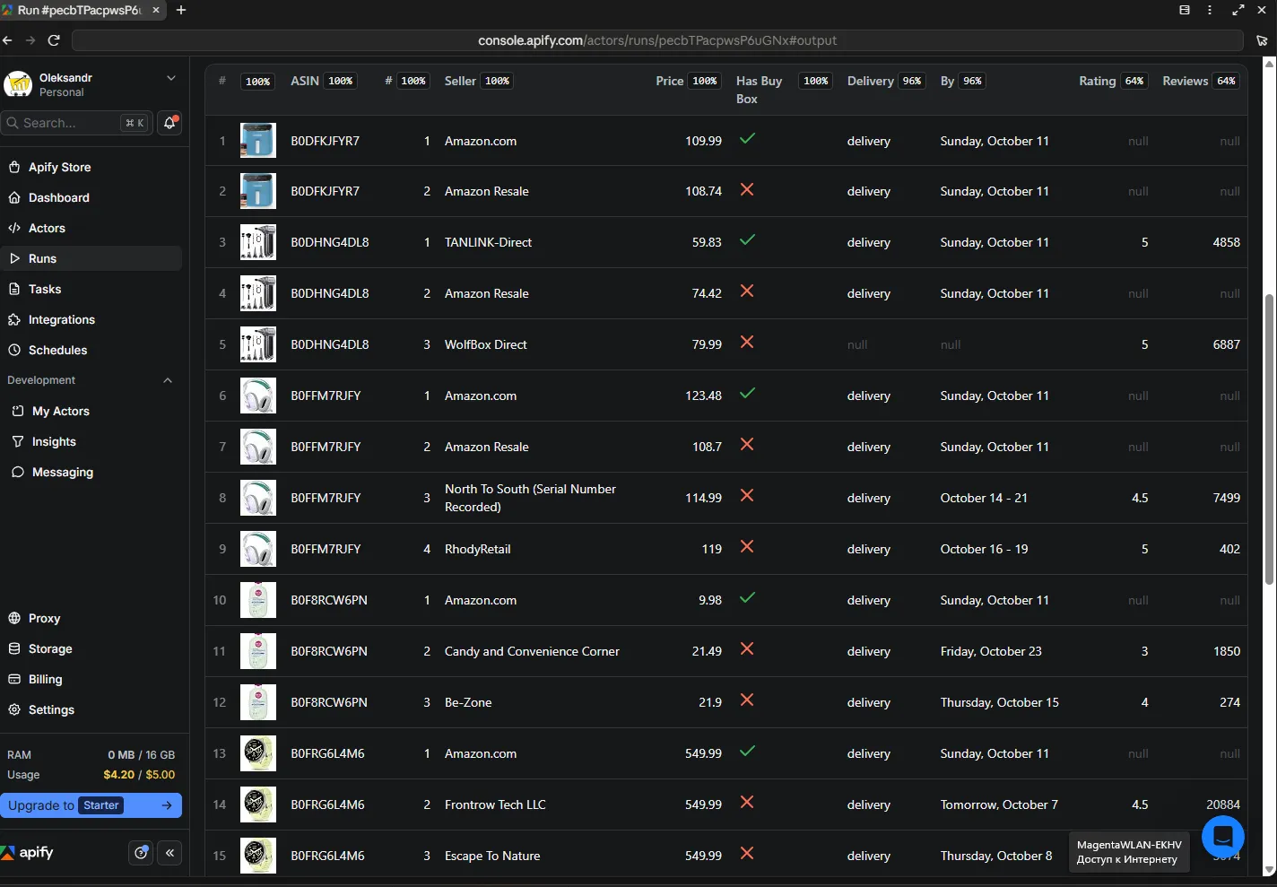Image resolution: width=1277 pixels, height=887 pixels.
Task: Open Storage from the sidebar
Action: 50,648
